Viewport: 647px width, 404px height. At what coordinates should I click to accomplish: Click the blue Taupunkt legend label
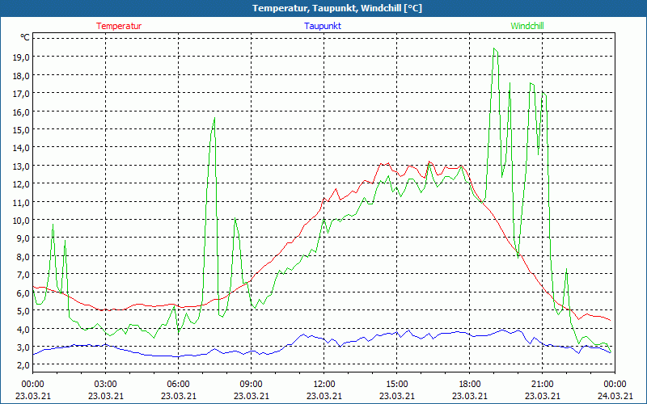[323, 26]
